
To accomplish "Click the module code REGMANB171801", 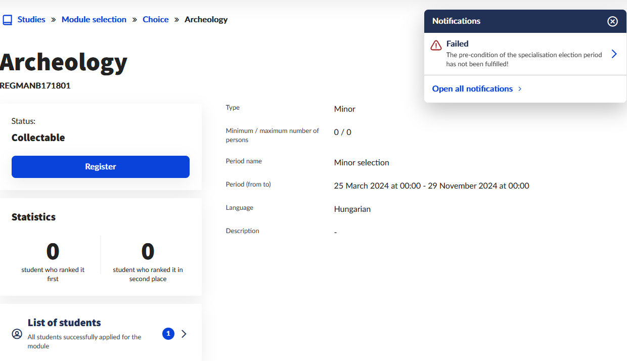I will [x=35, y=85].
